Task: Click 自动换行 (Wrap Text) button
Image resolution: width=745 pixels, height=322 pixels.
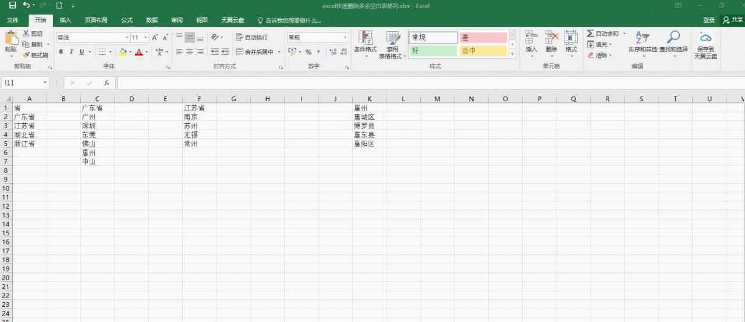Action: [252, 37]
